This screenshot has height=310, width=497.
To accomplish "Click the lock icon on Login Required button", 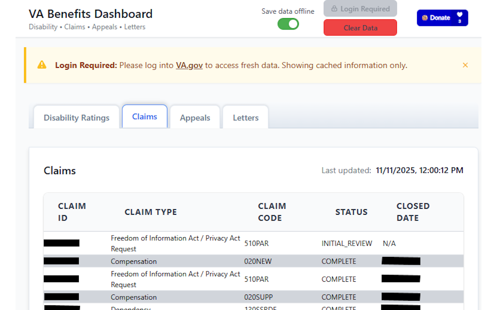I will click(x=334, y=9).
